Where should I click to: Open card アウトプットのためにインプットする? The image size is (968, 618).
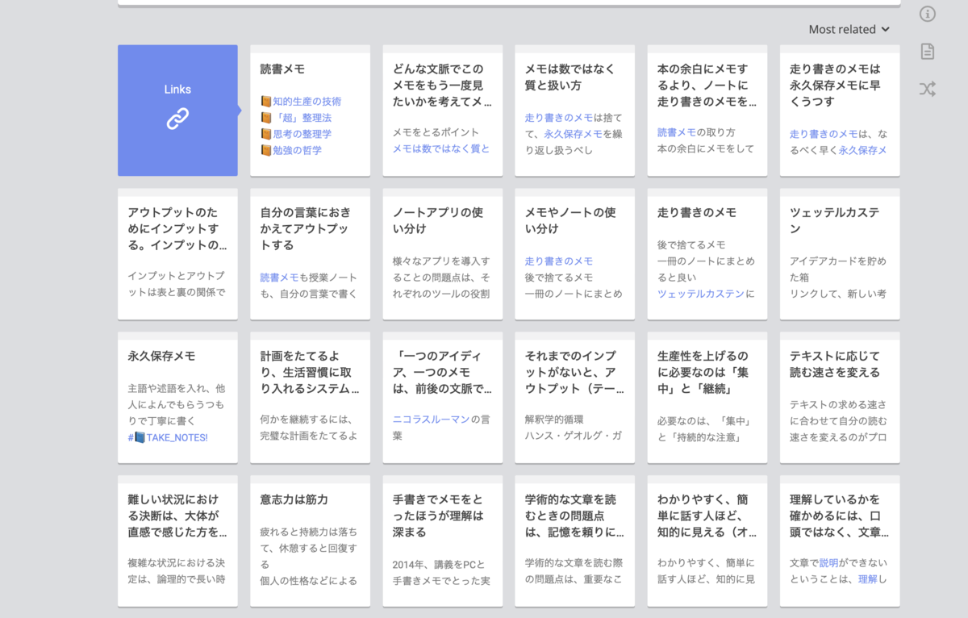(177, 254)
